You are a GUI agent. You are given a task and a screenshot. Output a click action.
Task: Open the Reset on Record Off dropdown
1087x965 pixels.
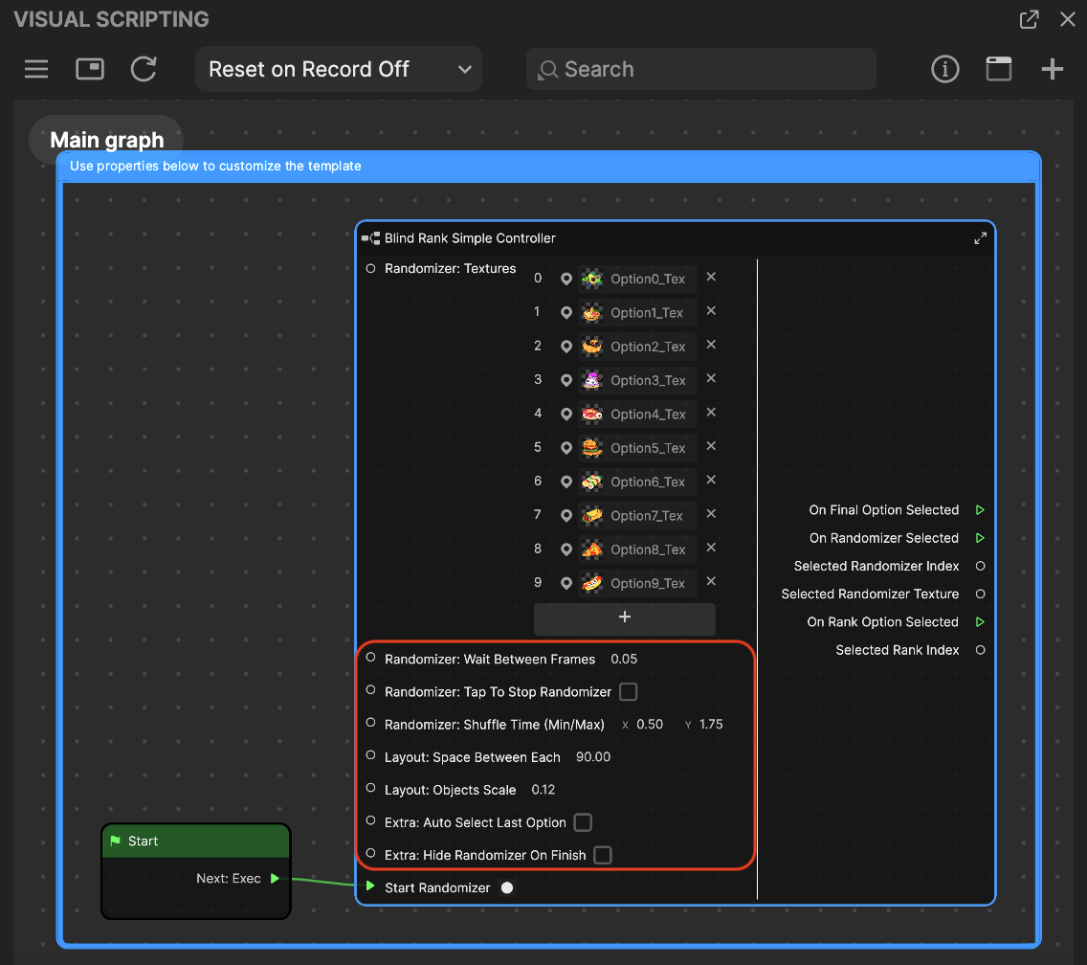[339, 69]
